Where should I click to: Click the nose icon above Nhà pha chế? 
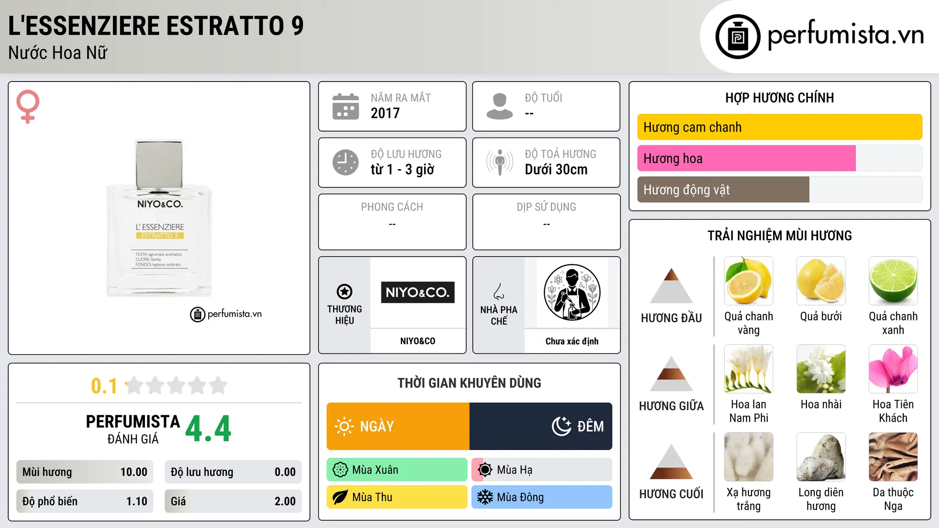click(499, 291)
